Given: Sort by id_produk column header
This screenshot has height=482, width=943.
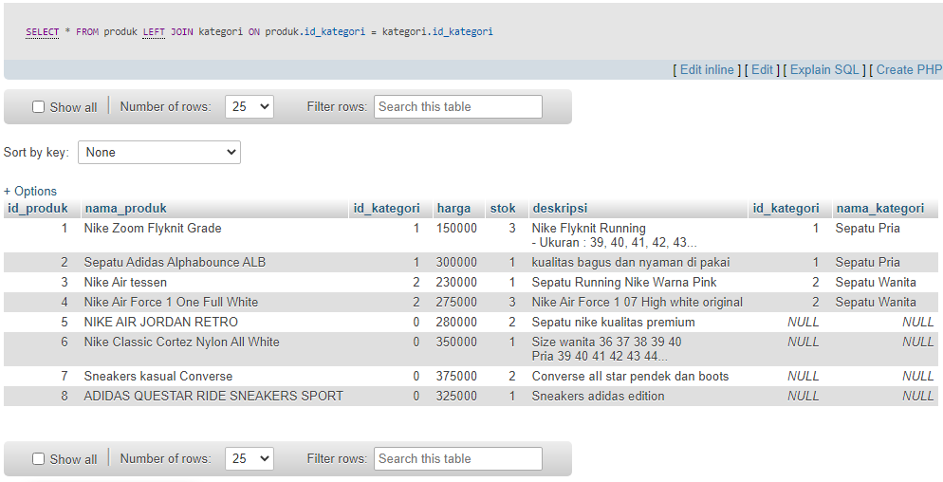Looking at the screenshot, I should (x=37, y=208).
